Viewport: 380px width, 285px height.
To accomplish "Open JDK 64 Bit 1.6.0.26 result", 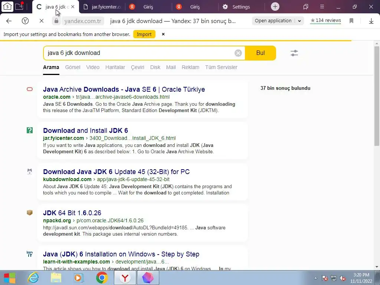I will pyautogui.click(x=72, y=213).
